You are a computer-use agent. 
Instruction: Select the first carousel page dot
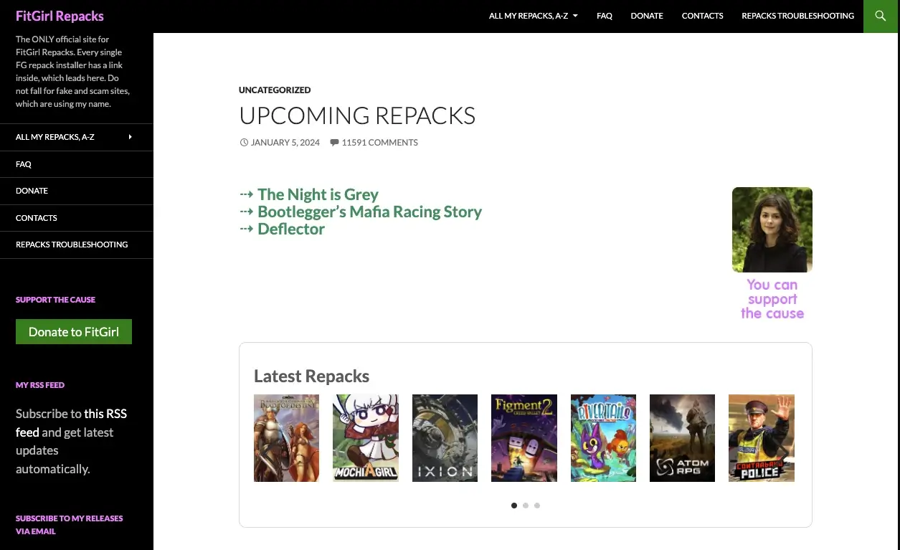(514, 506)
